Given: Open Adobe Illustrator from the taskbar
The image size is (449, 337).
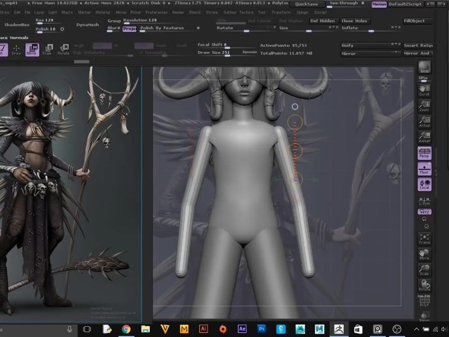Looking at the screenshot, I should pos(203,329).
